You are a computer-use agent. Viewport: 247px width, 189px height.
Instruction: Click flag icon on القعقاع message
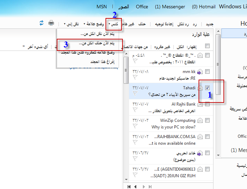click(135, 61)
